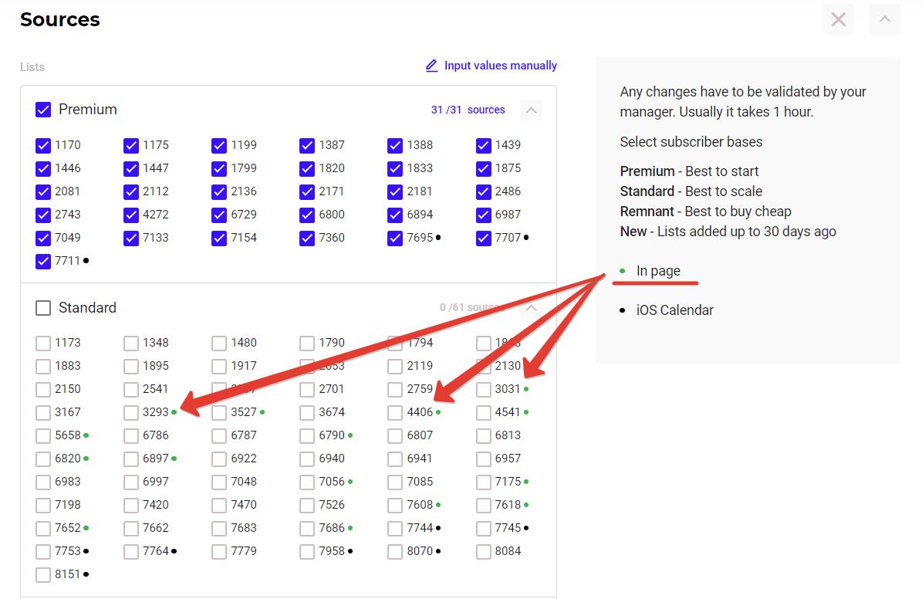Click the Sources heading
The height and width of the screenshot is (599, 922).
pyautogui.click(x=60, y=19)
